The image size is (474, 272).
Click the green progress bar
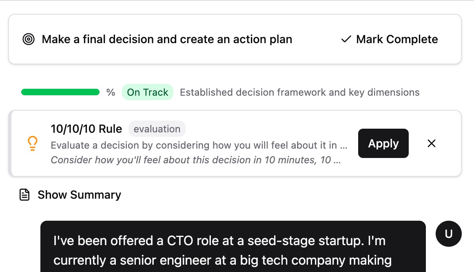[60, 92]
